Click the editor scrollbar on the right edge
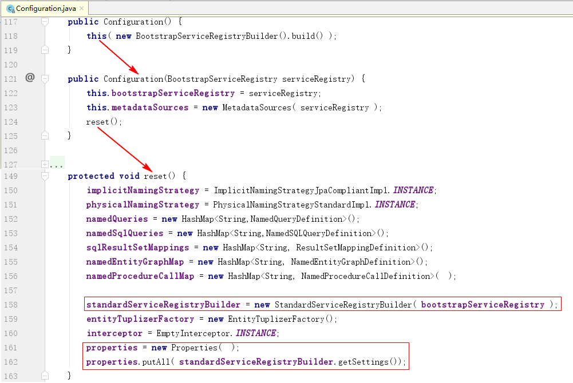This screenshot has width=573, height=383. point(570,200)
